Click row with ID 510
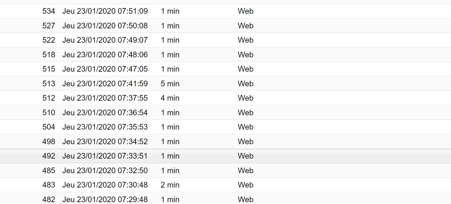The height and width of the screenshot is (204, 451). click(x=225, y=112)
